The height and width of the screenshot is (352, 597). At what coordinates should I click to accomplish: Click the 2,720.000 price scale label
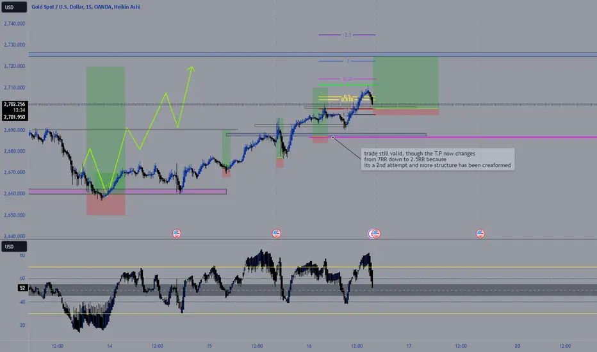coord(15,66)
